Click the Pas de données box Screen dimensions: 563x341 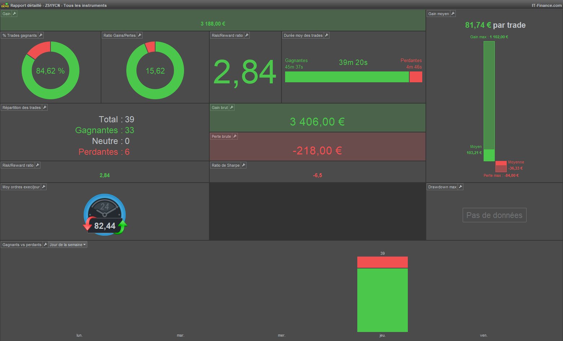(x=494, y=215)
